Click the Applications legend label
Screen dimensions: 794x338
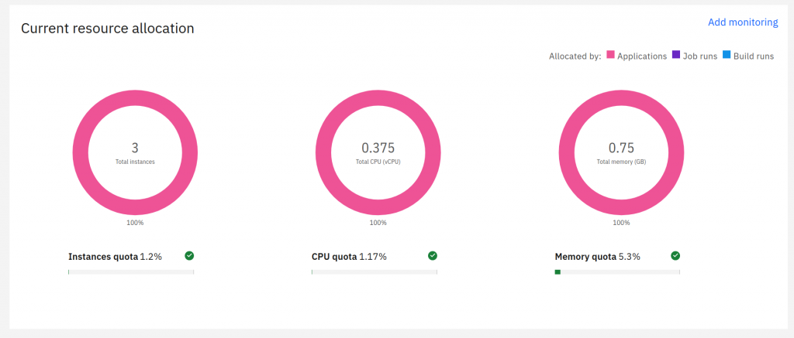pos(642,56)
